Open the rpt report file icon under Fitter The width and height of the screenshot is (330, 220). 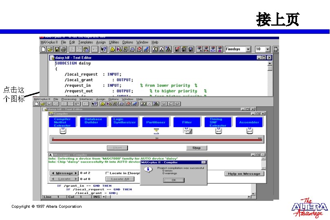187,130
